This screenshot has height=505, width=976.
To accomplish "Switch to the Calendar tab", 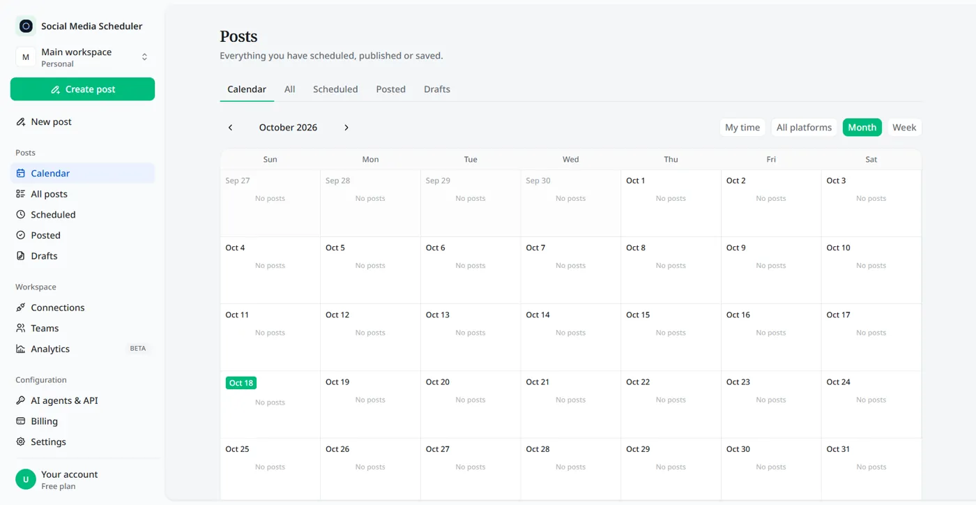I will (x=247, y=89).
